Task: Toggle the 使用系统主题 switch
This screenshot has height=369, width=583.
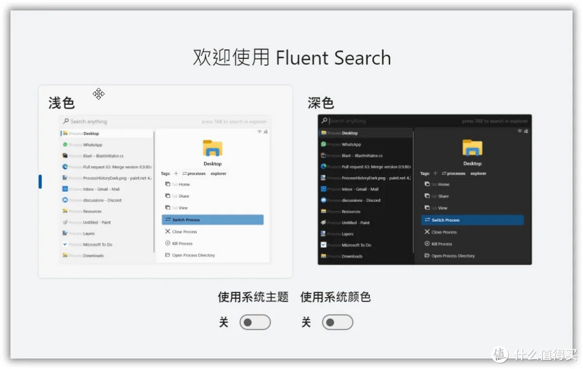Action: click(255, 322)
